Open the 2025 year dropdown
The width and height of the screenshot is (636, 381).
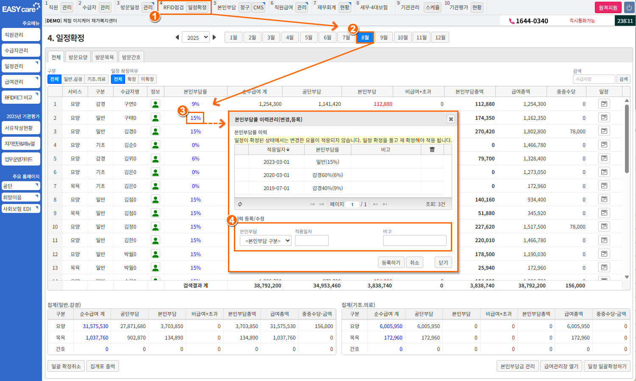pos(196,37)
